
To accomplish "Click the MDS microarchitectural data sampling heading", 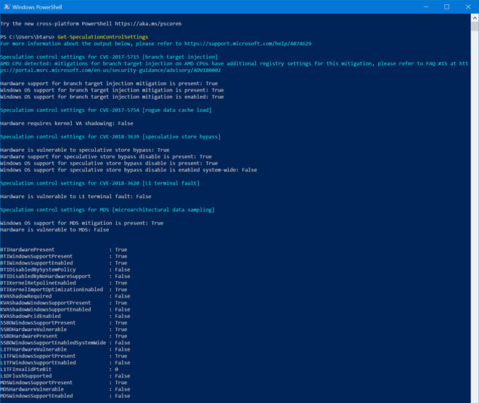I will pos(107,210).
